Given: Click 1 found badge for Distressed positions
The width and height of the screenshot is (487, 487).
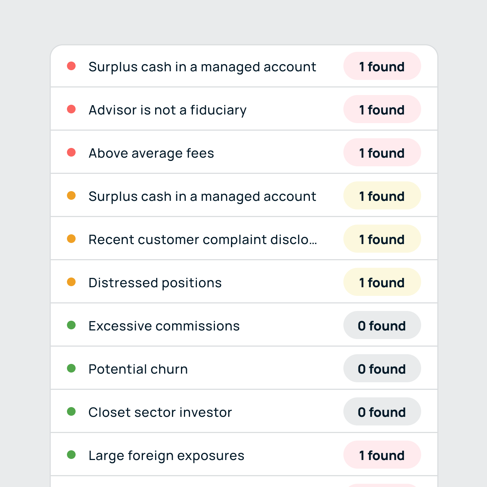Looking at the screenshot, I should click(x=382, y=282).
